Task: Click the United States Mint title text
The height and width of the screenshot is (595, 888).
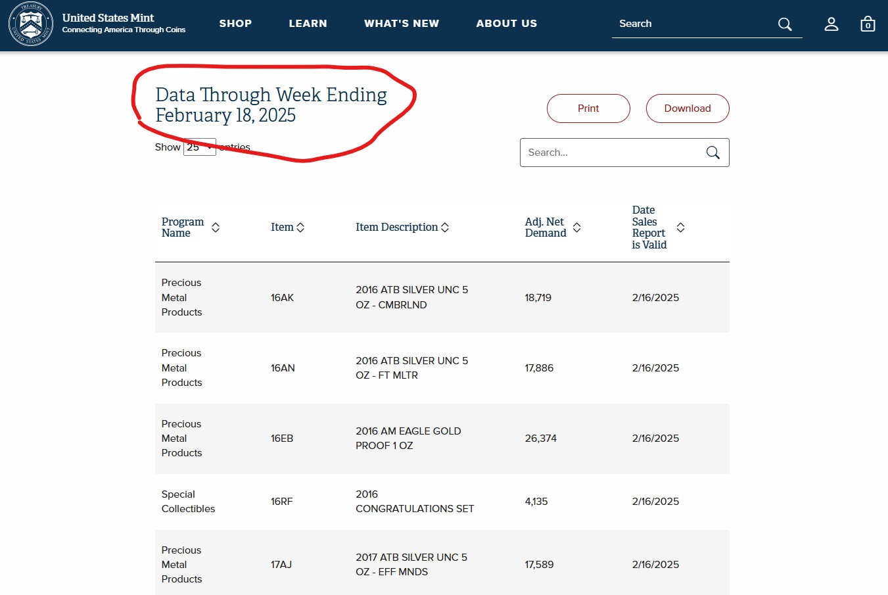Action: 108,18
